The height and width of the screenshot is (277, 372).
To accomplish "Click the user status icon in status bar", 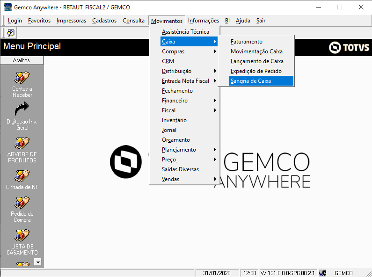I will coord(323,273).
